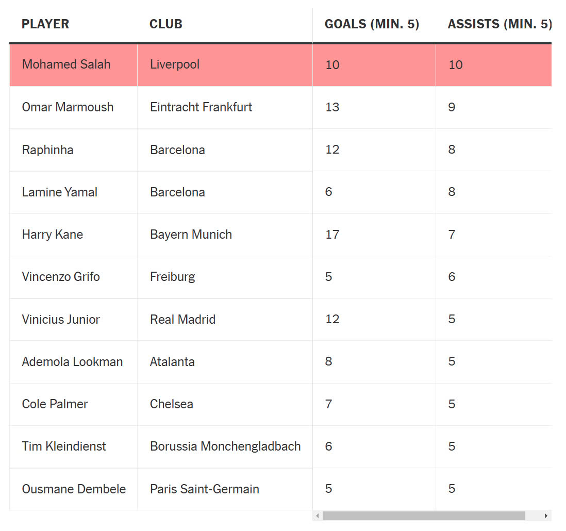The width and height of the screenshot is (566, 531).
Task: Click the Borussia Monchengladbach club cell
Action: click(x=225, y=446)
